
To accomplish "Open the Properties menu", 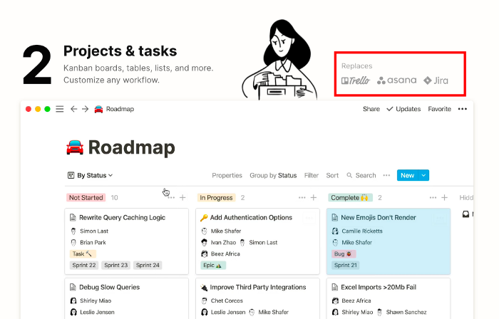I will 227,175.
